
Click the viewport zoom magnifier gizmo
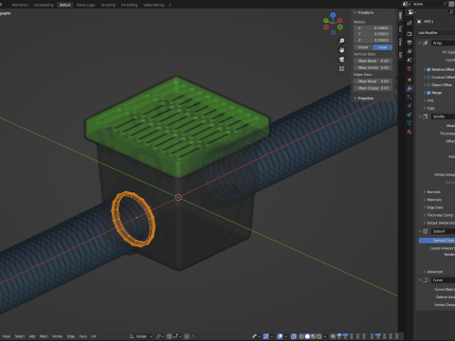[341, 41]
